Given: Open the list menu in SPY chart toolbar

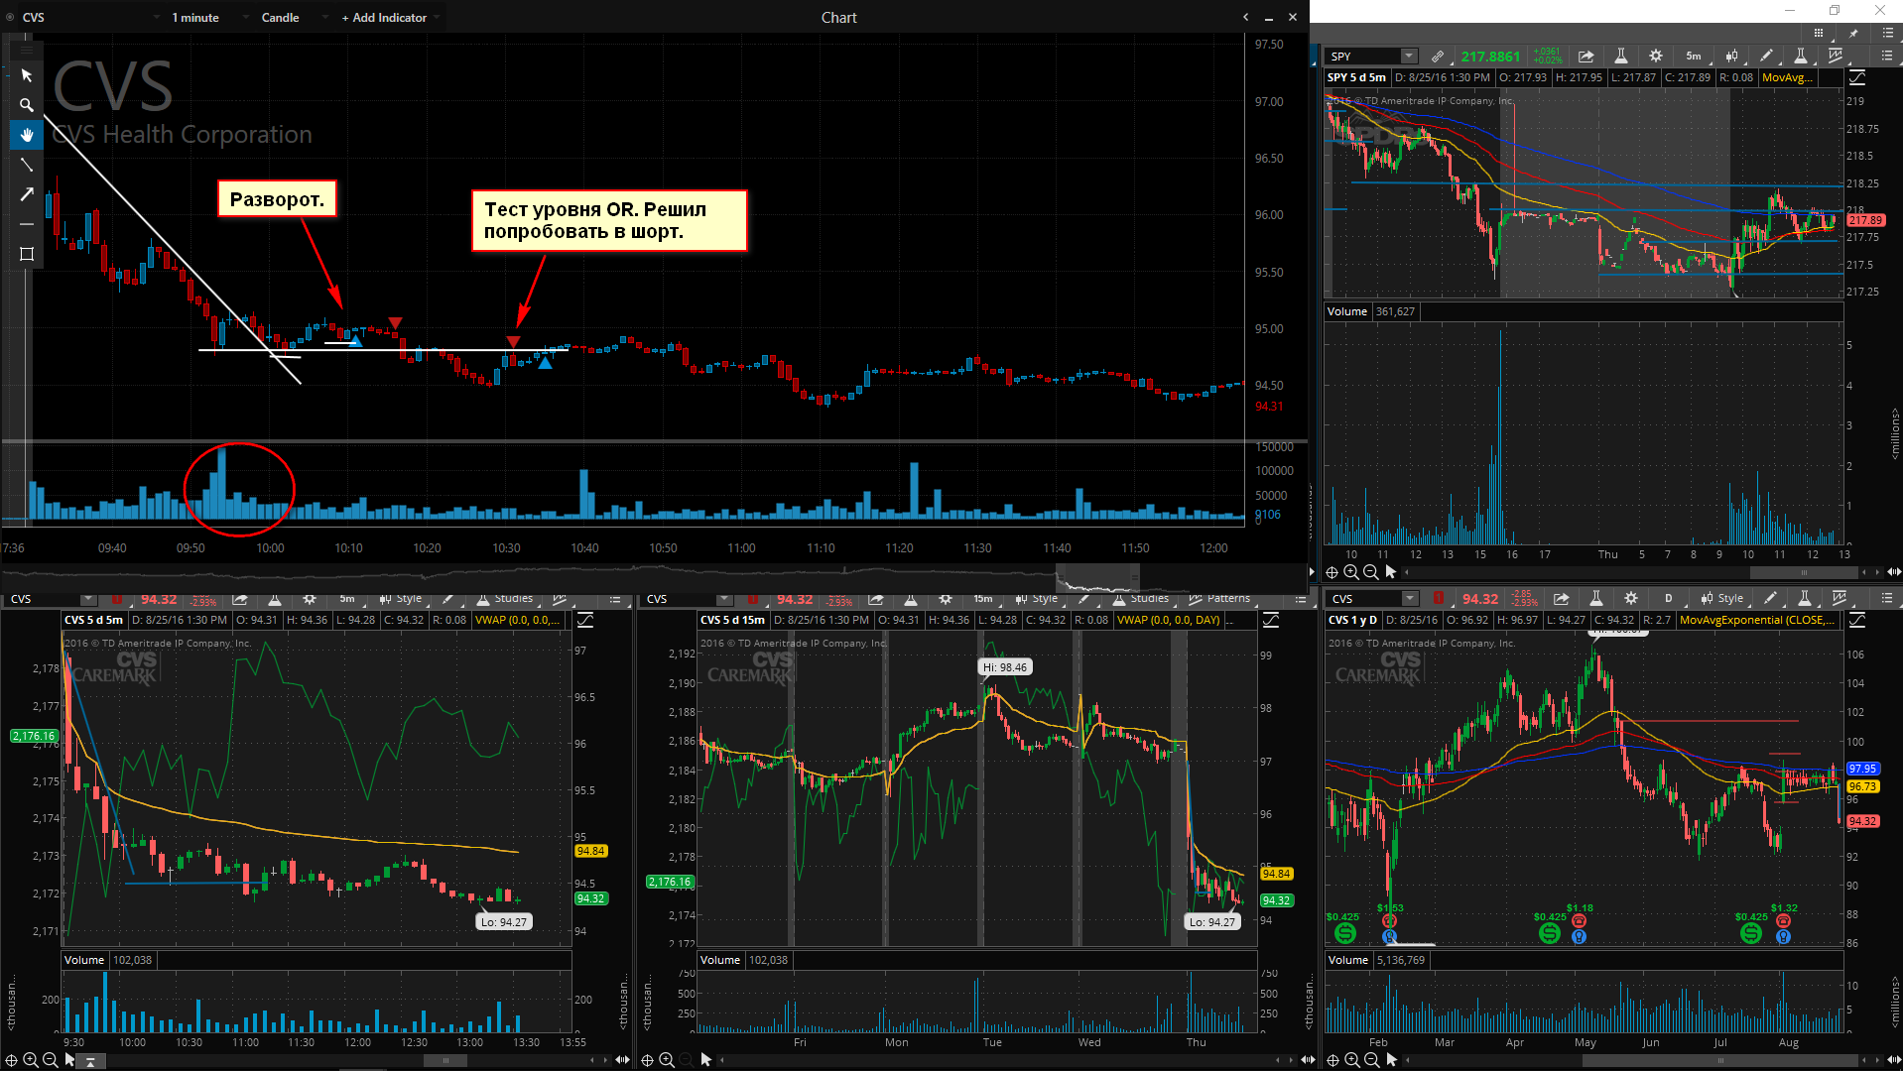Looking at the screenshot, I should pos(1887,56).
